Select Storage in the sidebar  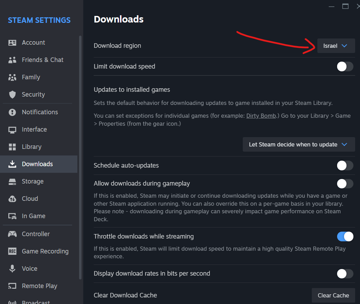38,181
